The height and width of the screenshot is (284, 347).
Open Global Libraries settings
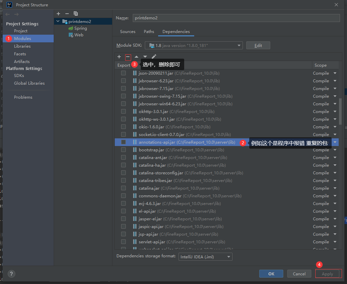pos(29,83)
